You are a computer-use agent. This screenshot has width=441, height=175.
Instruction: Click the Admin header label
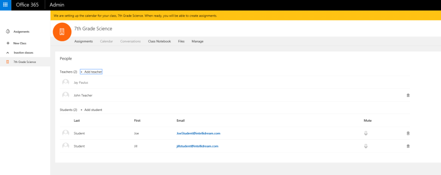click(x=57, y=5)
